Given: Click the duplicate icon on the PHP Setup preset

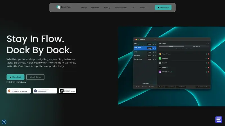Looking at the screenshot, I should [154, 56].
